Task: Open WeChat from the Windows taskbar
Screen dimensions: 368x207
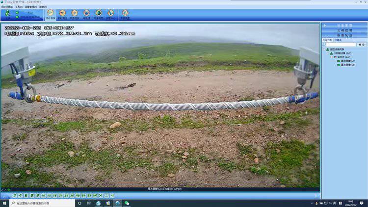Action: point(127,203)
